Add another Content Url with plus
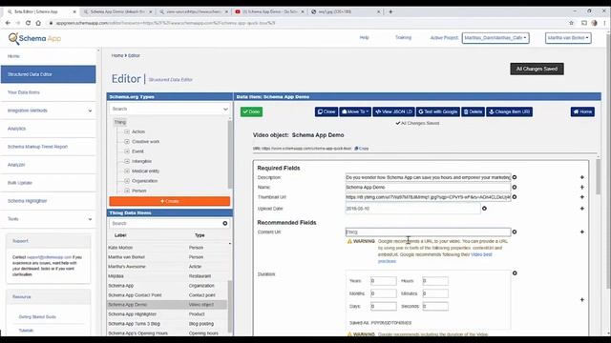The image size is (611, 343). click(582, 232)
